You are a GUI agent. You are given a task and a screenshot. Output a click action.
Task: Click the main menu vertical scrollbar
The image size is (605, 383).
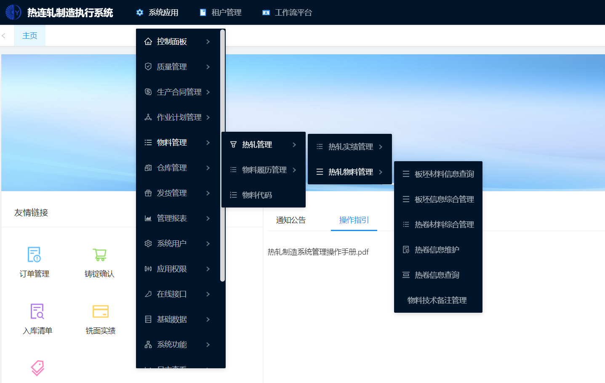coord(222,156)
